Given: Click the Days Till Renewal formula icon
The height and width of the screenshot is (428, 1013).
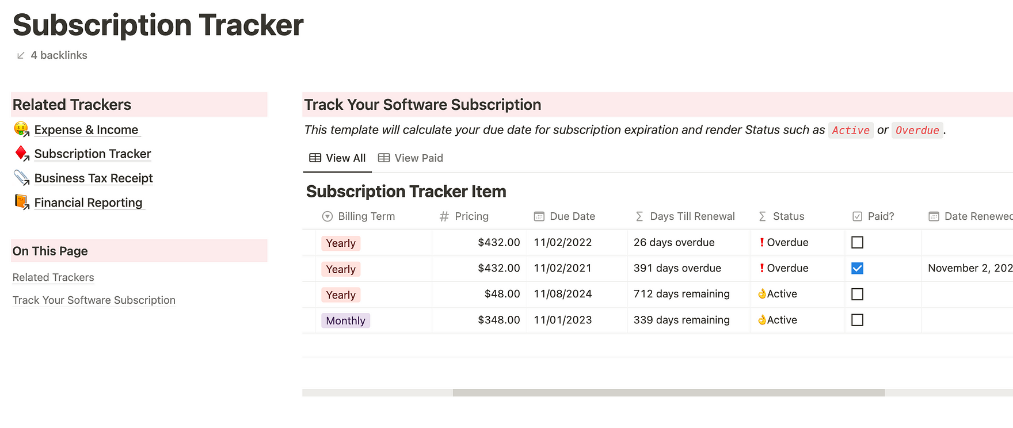Looking at the screenshot, I should [x=639, y=216].
